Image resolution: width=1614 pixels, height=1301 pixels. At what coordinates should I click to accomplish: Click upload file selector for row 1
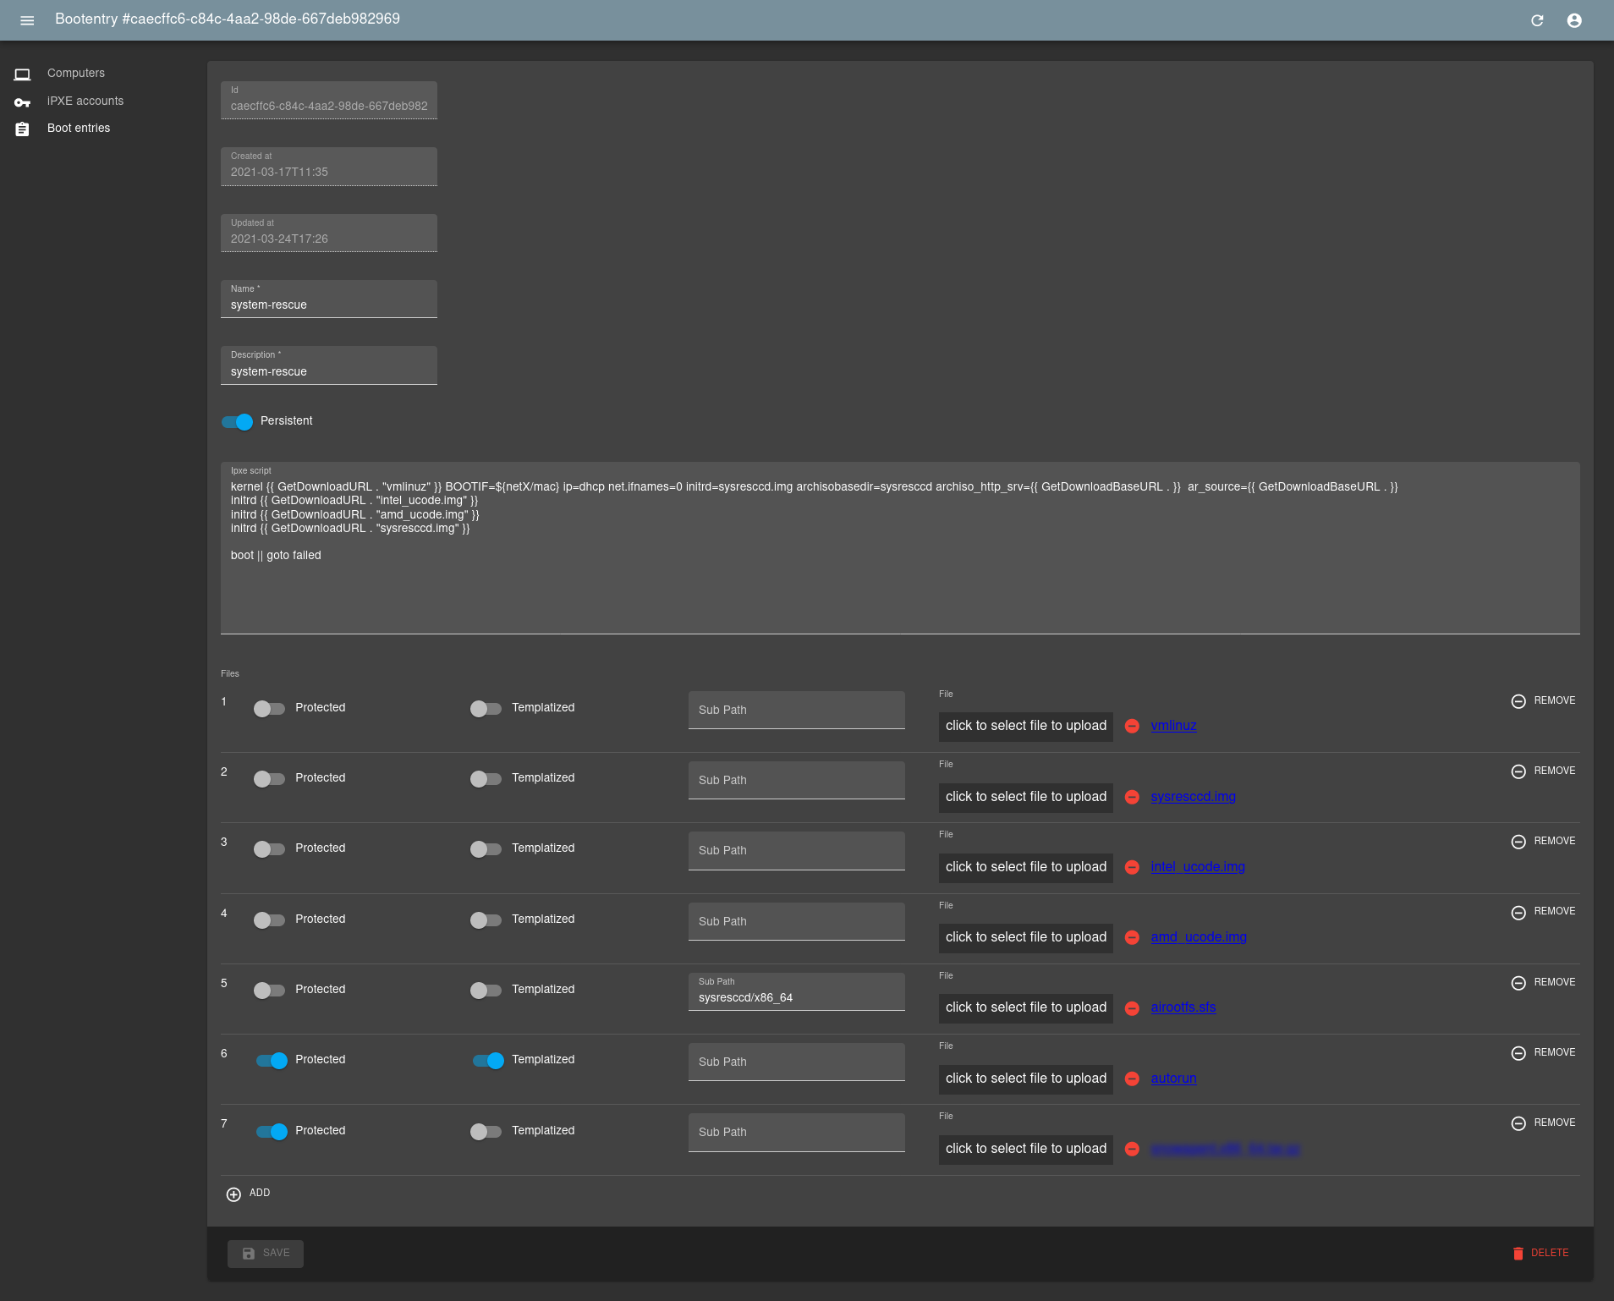[x=1026, y=727]
